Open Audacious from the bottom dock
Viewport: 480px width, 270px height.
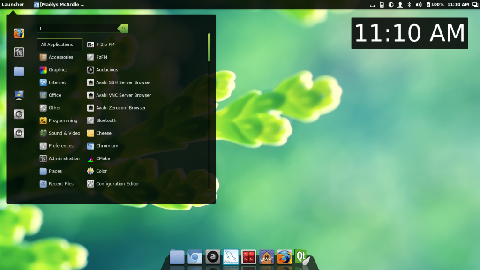pyautogui.click(x=213, y=257)
